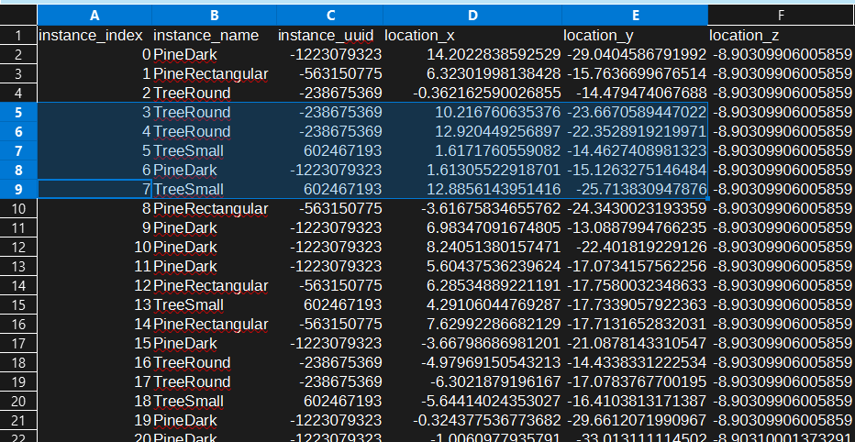
Task: Click the instance_index cell in row 1
Action: 93,35
